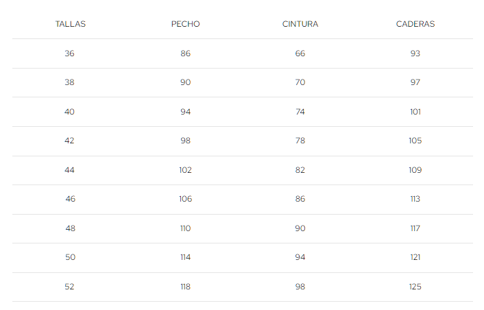
Task: Select size 36 in the TALLAS column
Action: (70, 53)
